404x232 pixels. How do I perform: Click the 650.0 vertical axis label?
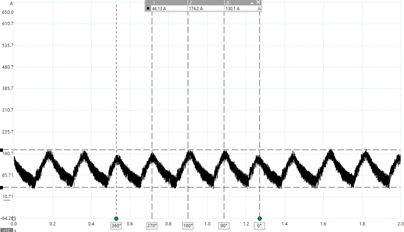(8, 12)
